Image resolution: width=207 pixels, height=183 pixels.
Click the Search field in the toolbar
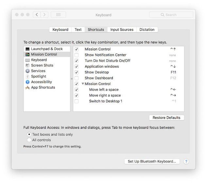click(x=171, y=15)
